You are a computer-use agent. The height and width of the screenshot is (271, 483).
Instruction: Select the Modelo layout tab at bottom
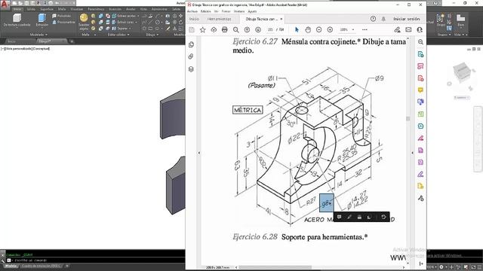[11, 266]
